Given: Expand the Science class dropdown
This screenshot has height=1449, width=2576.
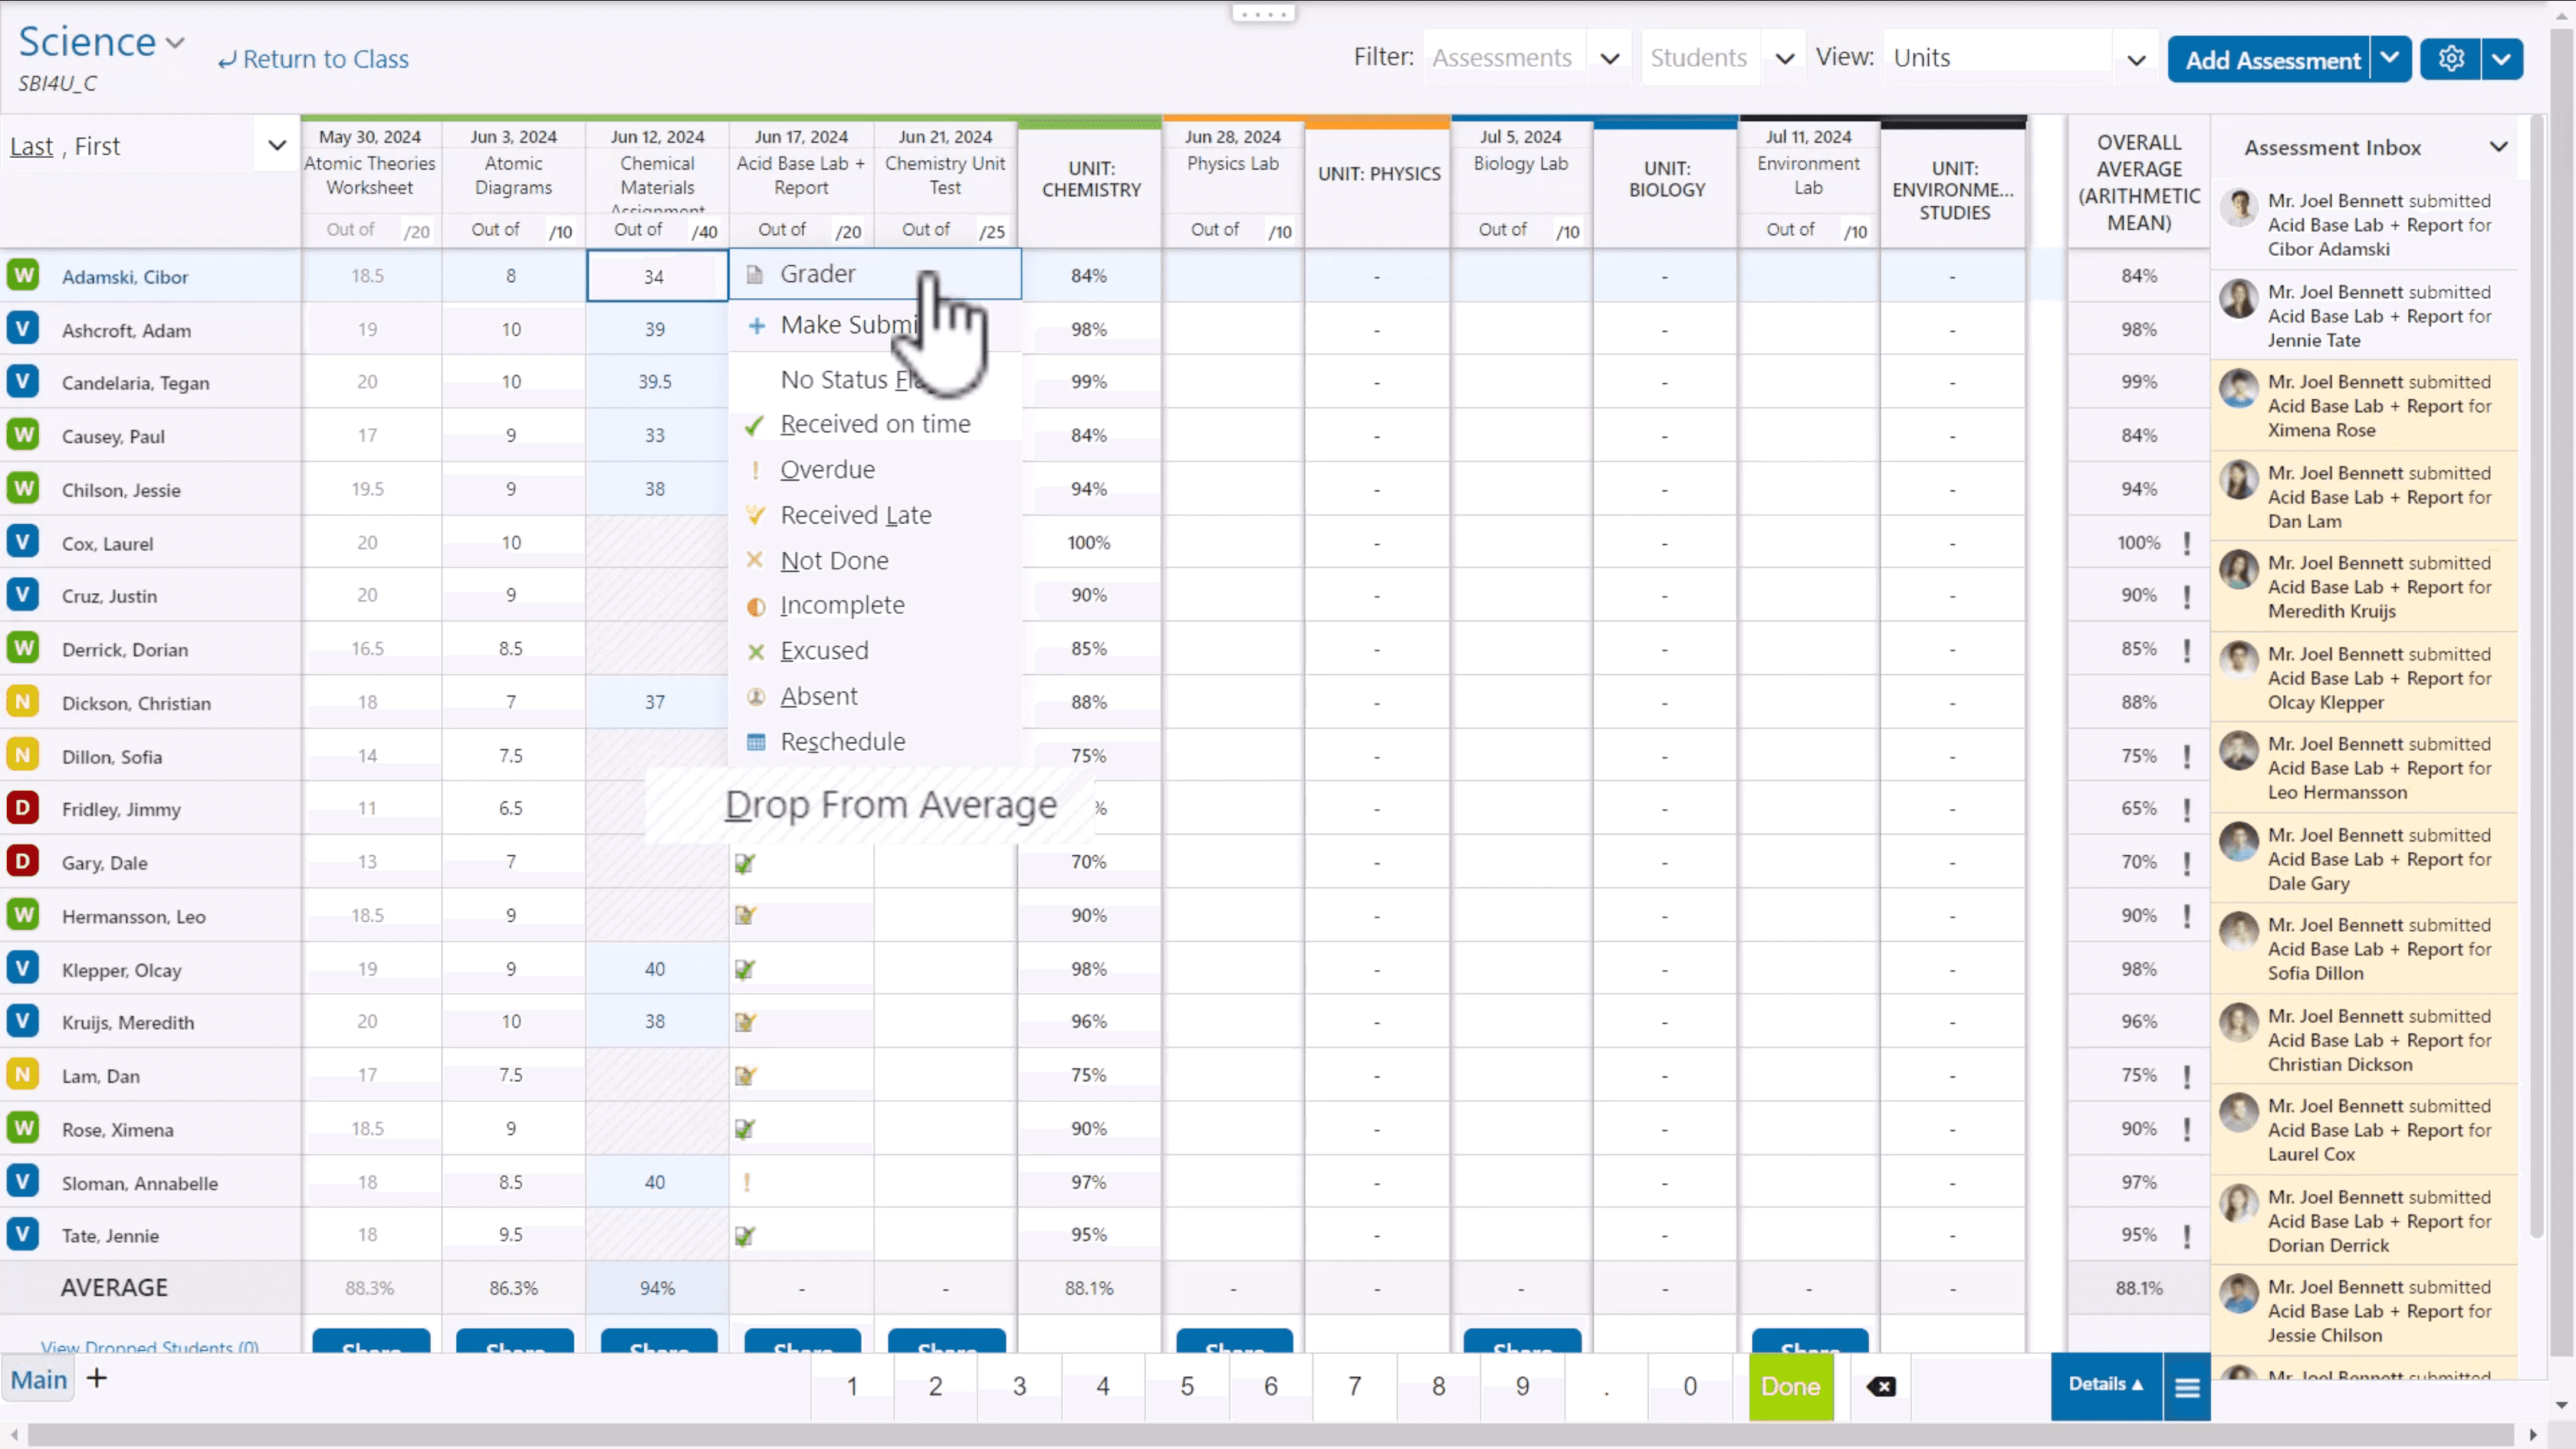Looking at the screenshot, I should (x=175, y=43).
